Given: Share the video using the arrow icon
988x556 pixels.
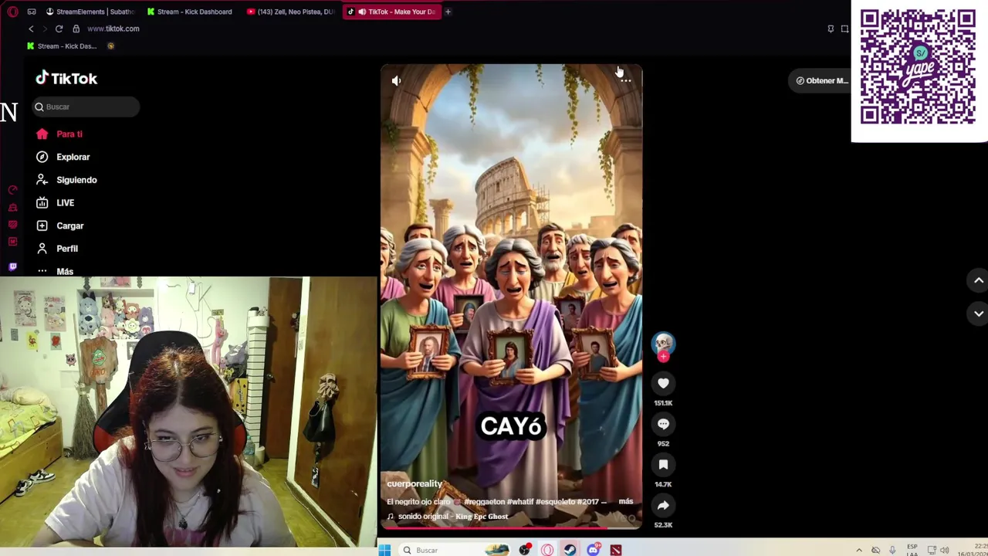Looking at the screenshot, I should tap(663, 506).
